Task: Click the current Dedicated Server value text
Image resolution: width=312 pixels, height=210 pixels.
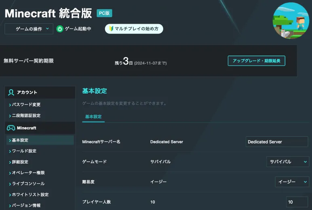Action: click(167, 142)
